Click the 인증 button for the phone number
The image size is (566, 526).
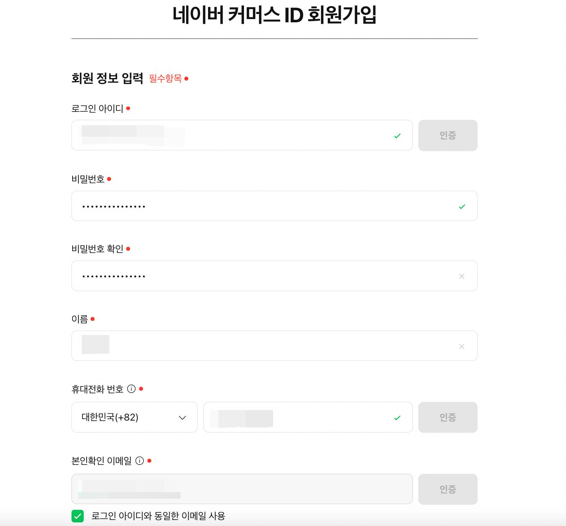[x=448, y=417]
